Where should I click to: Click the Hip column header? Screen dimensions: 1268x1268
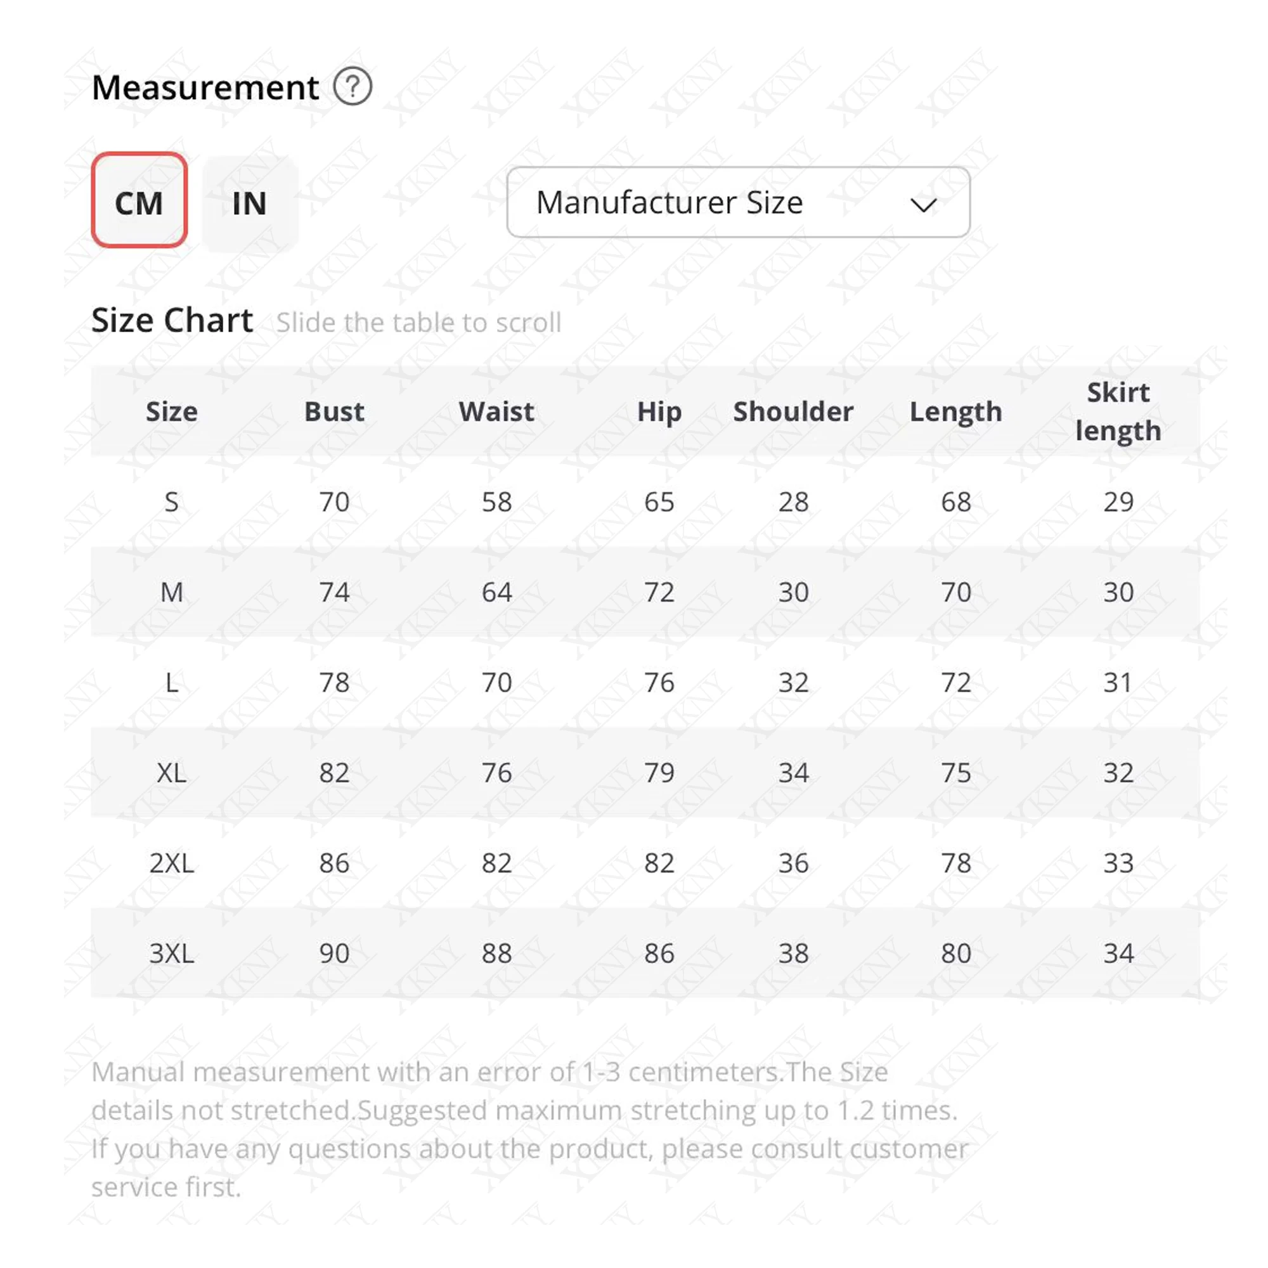pos(659,412)
